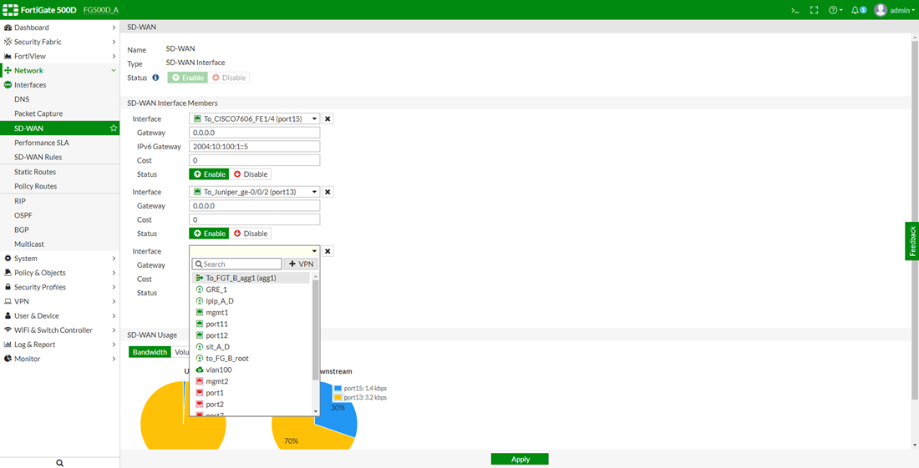Image resolution: width=919 pixels, height=468 pixels.
Task: Click the favorite star next to SD-WAN
Action: (x=113, y=128)
